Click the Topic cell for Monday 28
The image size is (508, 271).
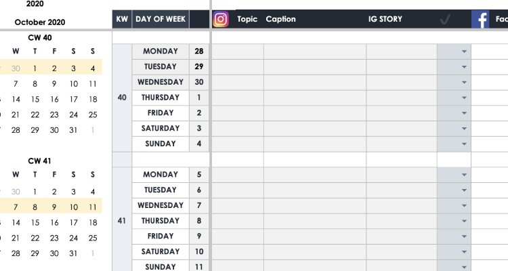tap(238, 51)
